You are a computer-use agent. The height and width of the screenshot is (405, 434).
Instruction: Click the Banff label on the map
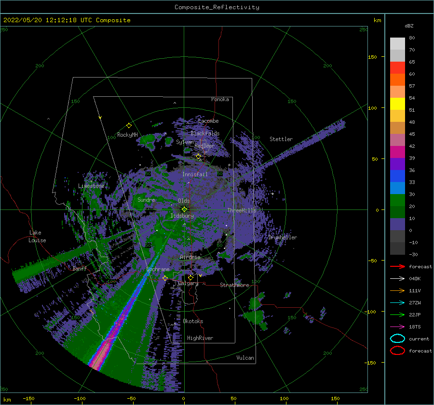click(80, 269)
